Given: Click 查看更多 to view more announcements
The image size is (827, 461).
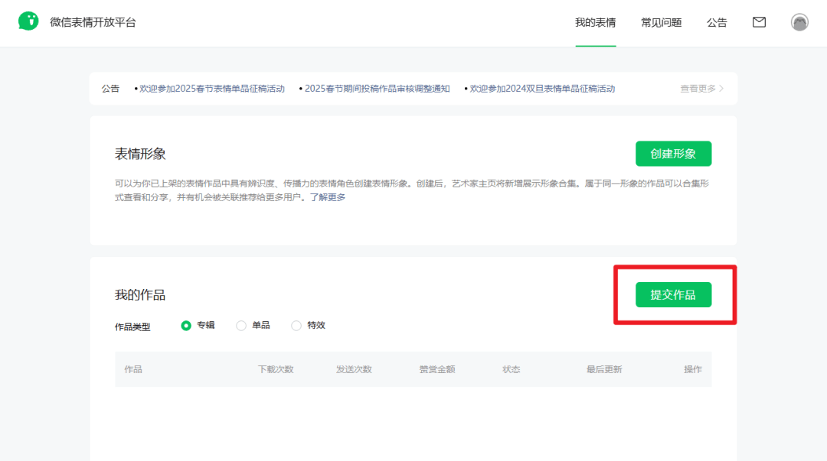Looking at the screenshot, I should [x=698, y=89].
